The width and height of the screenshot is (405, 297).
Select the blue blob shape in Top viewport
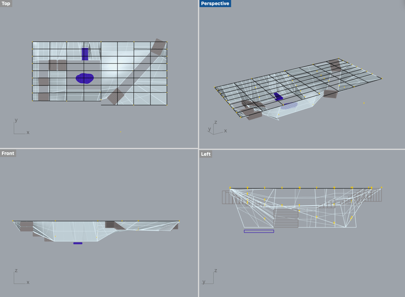[85, 78]
